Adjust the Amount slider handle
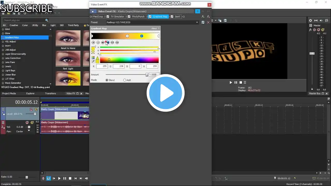Image resolution: width=331 pixels, height=186 pixels. (147, 75)
